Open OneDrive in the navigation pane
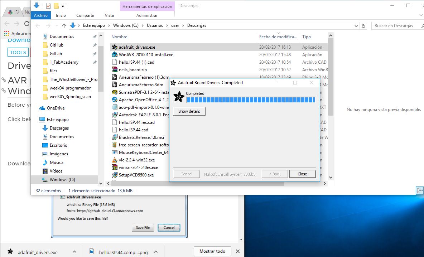The width and height of the screenshot is (424, 257). coord(52,108)
